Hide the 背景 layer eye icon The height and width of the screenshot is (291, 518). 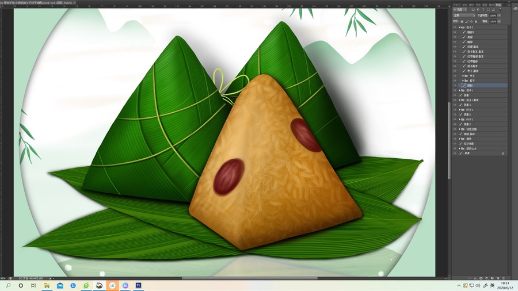[455, 153]
